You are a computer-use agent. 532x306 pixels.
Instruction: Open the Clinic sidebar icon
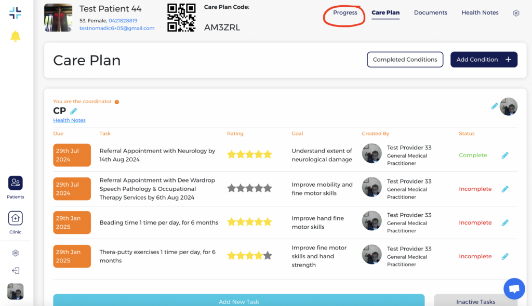(x=16, y=218)
